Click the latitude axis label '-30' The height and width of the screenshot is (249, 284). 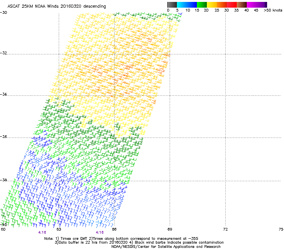[x=3, y=13]
